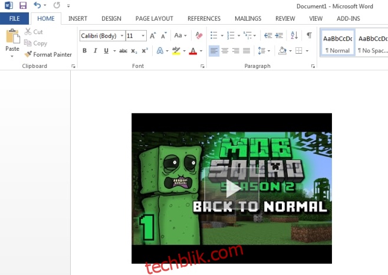This screenshot has height=275, width=388.
Task: Switch to the VIEW tab
Action: [315, 18]
